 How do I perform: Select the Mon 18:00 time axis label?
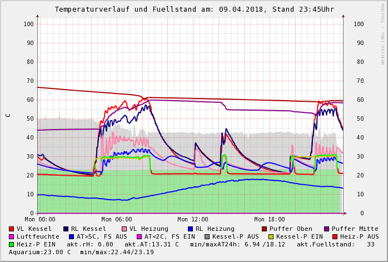pos(270,220)
